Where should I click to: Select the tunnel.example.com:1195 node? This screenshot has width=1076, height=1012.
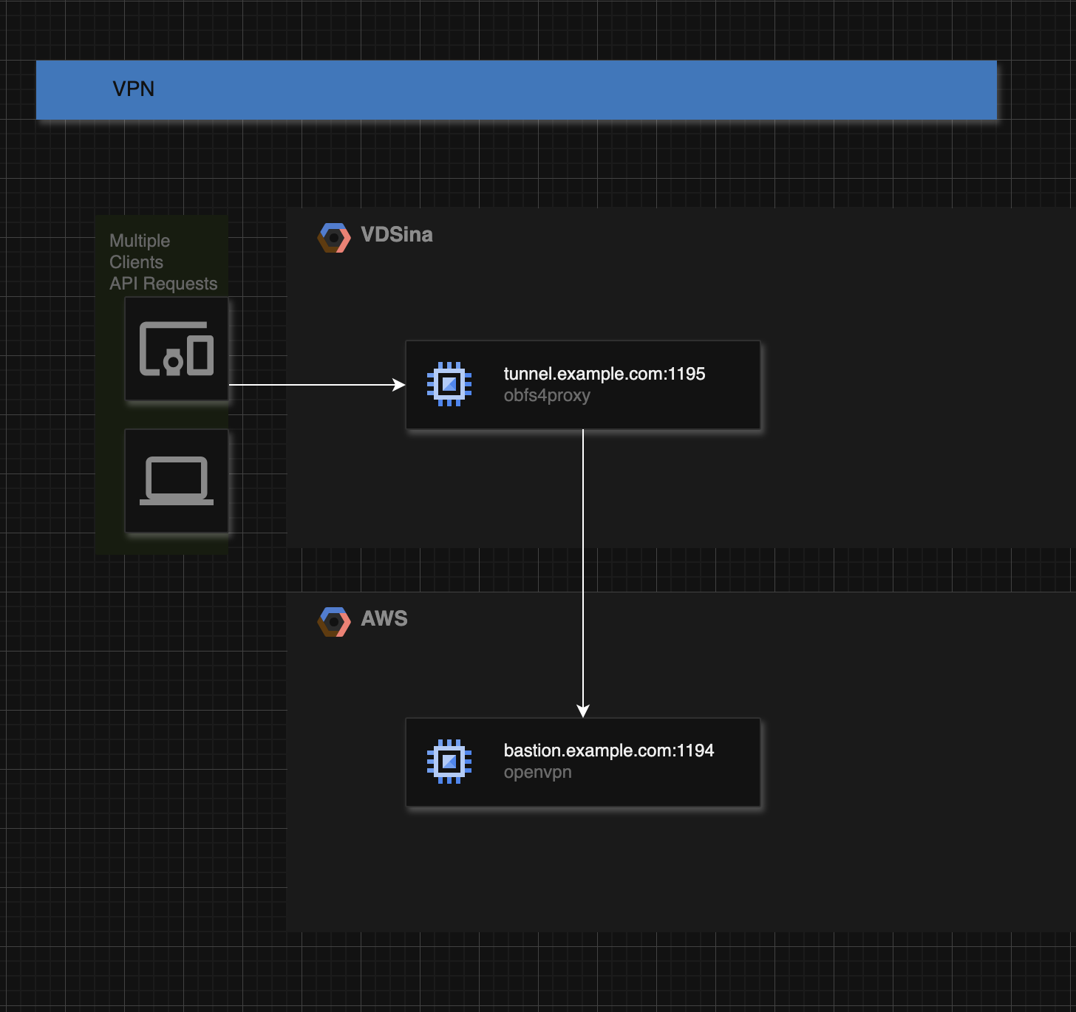582,385
